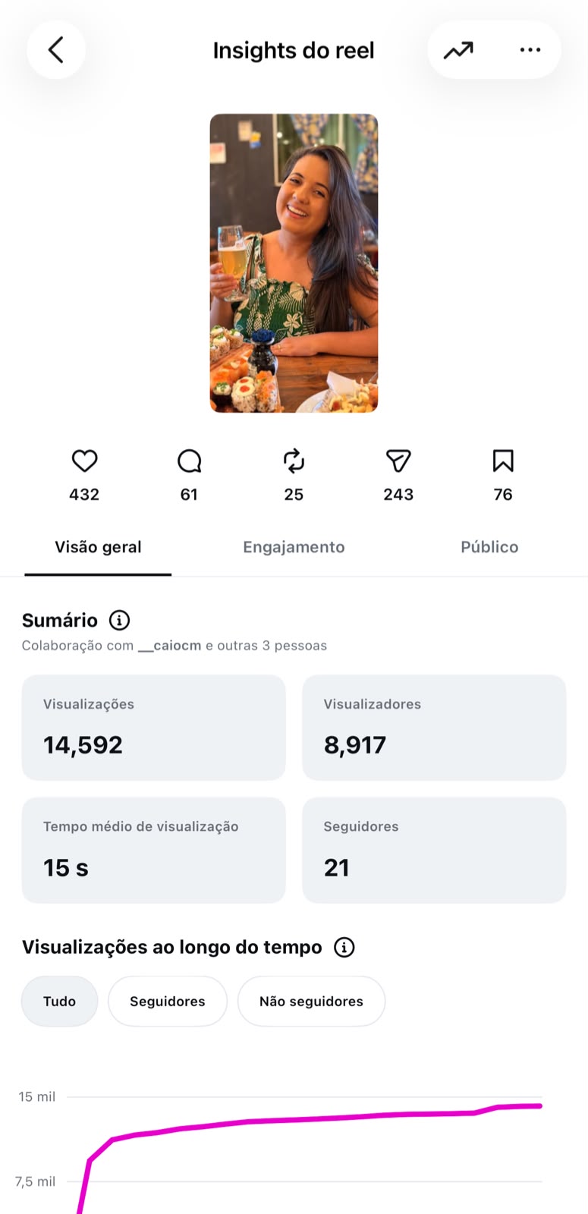Tap the paper-plane shares icon
Image resolution: width=588 pixels, height=1214 pixels.
[x=398, y=461]
